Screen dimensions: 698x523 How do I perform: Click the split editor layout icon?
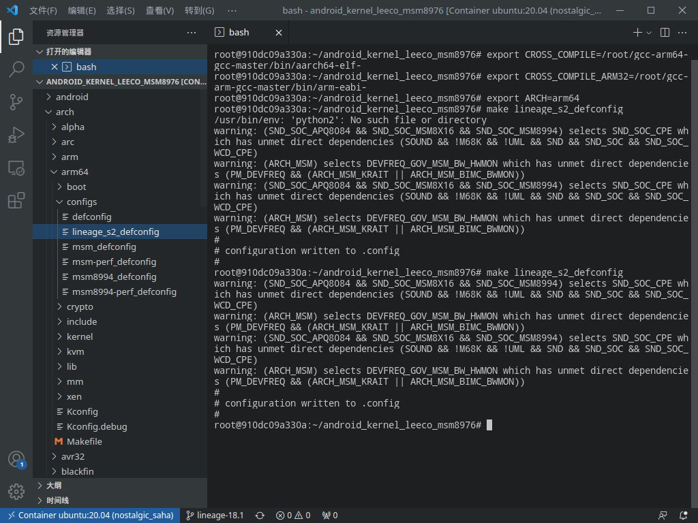pos(665,32)
